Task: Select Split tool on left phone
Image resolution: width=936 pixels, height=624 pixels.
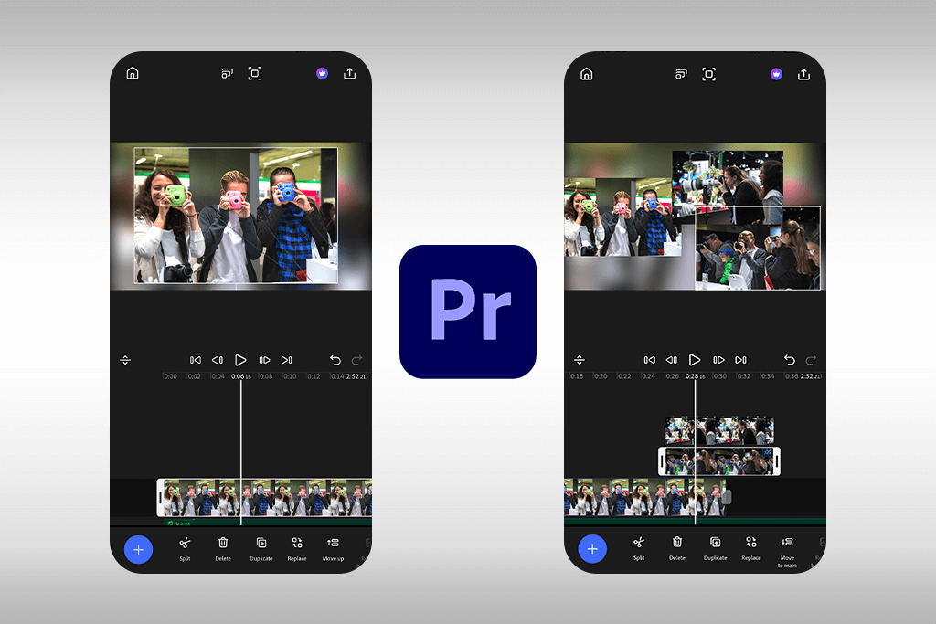Action: (x=185, y=549)
